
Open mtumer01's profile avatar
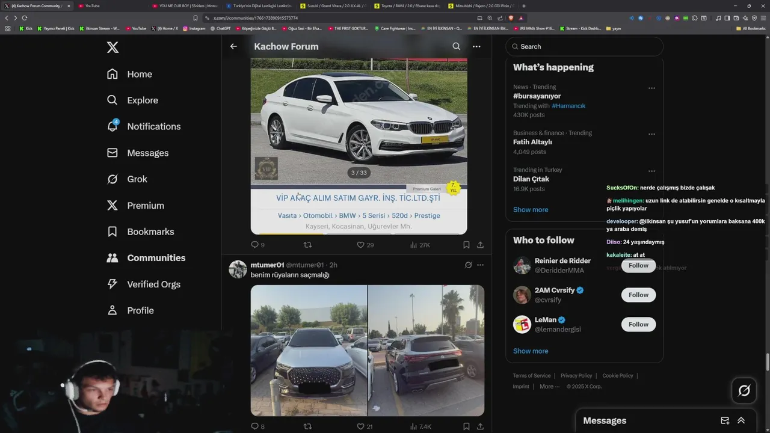point(238,269)
